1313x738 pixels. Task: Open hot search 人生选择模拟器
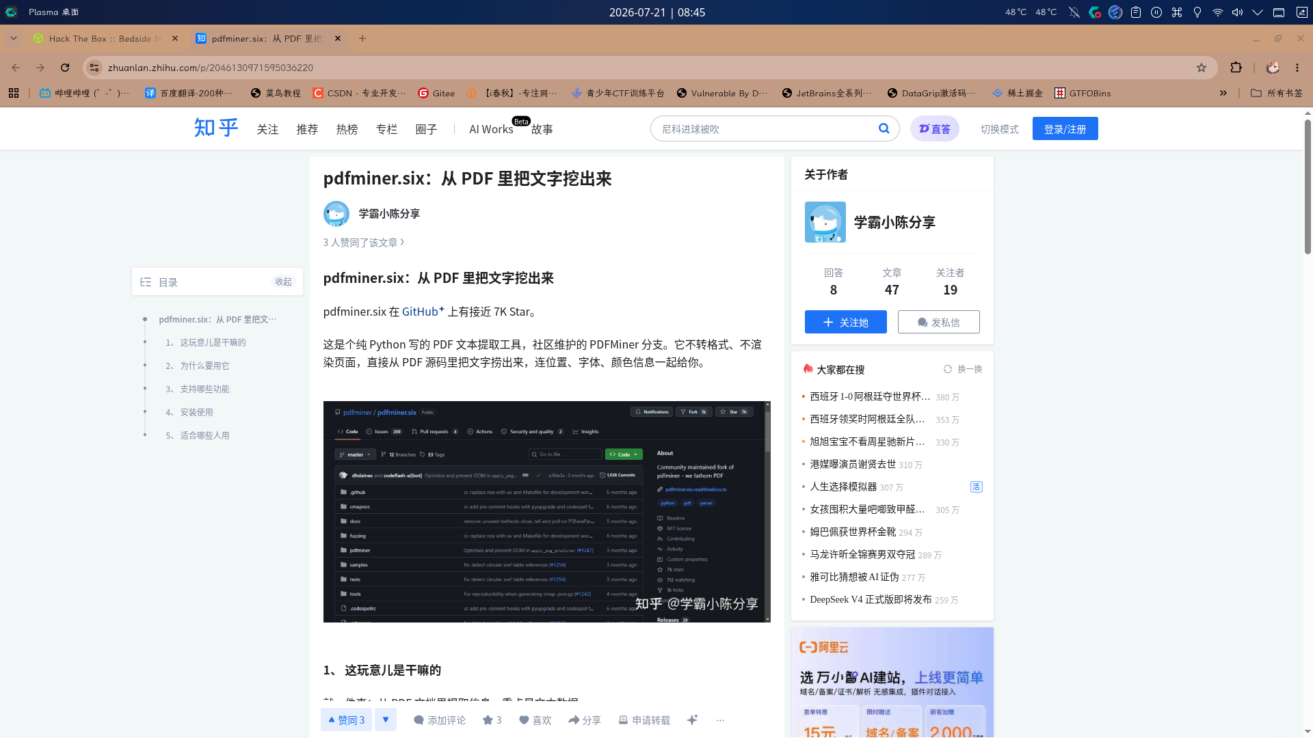click(x=843, y=487)
